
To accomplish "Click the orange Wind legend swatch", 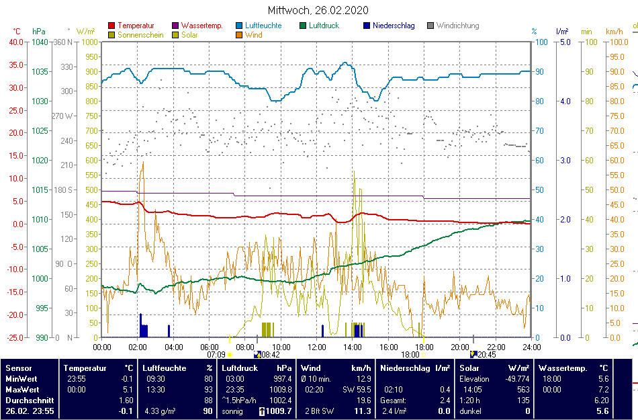I will pyautogui.click(x=239, y=35).
